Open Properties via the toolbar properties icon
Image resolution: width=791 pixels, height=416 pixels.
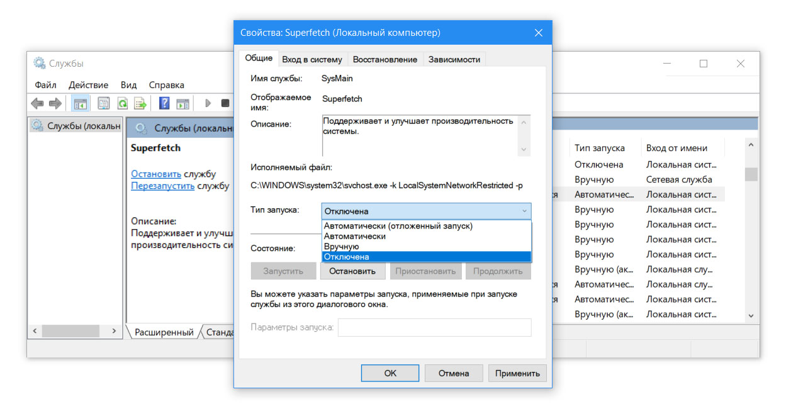104,103
